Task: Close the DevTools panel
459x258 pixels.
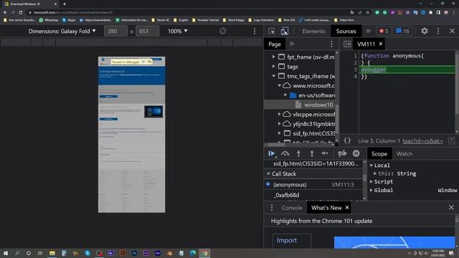Action: (453, 31)
